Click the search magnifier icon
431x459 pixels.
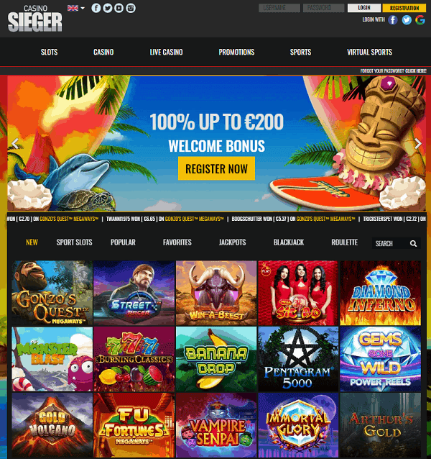pyautogui.click(x=413, y=244)
